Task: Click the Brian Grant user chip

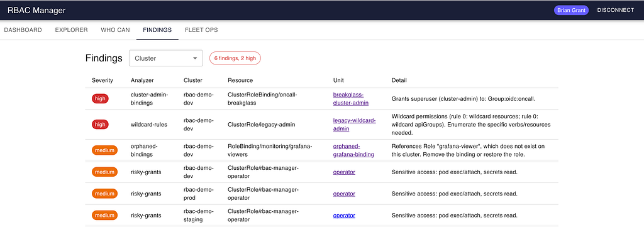Action: (571, 10)
